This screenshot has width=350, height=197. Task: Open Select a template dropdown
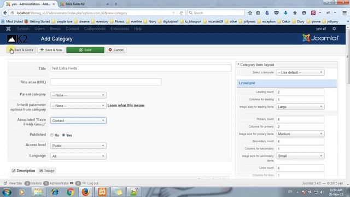tap(300, 72)
